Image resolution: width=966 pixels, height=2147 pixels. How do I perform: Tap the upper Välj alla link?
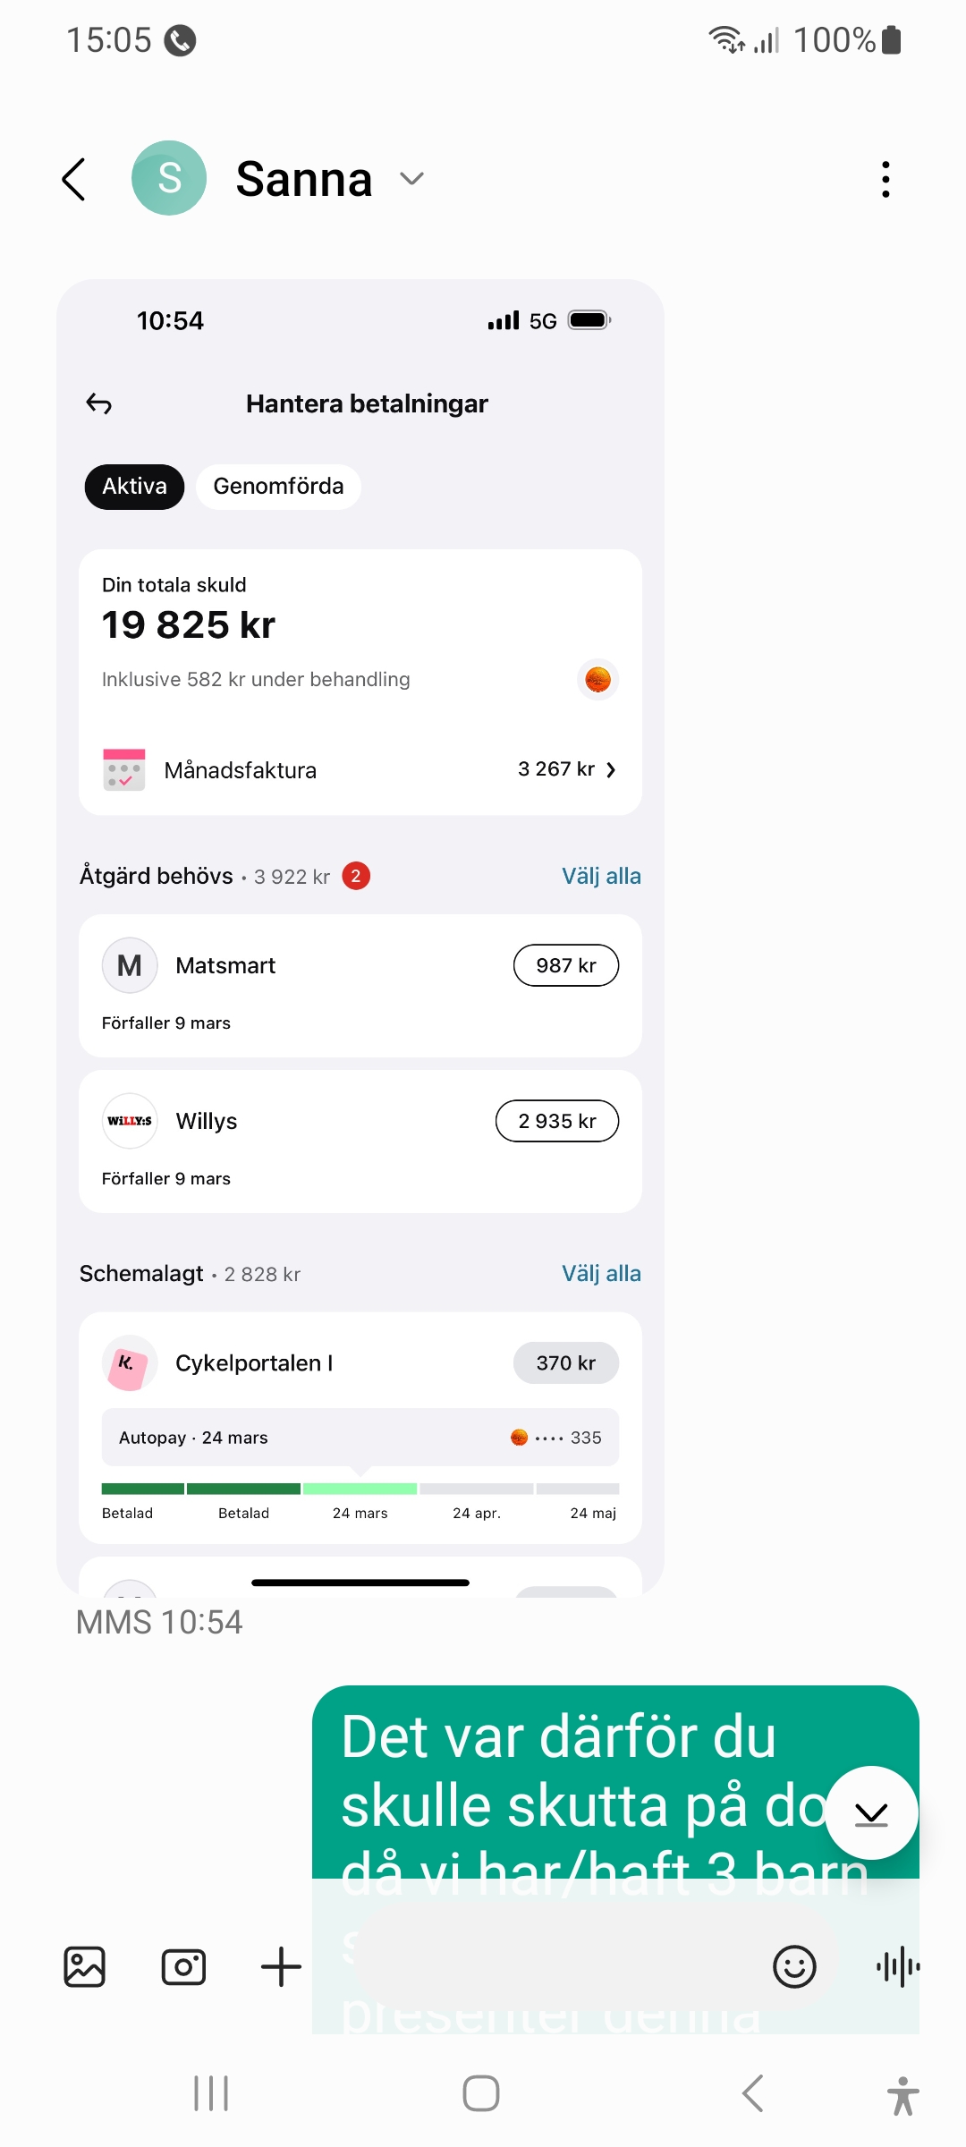coord(601,876)
